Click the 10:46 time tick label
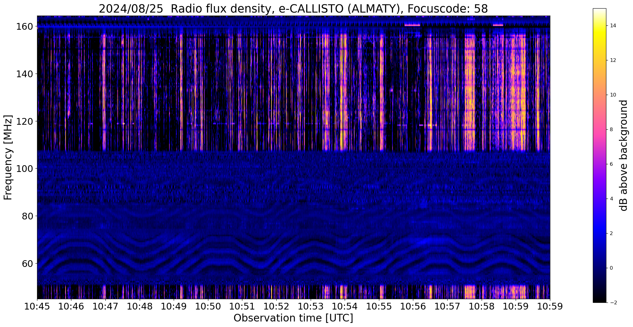This screenshot has width=633, height=327. 71,306
